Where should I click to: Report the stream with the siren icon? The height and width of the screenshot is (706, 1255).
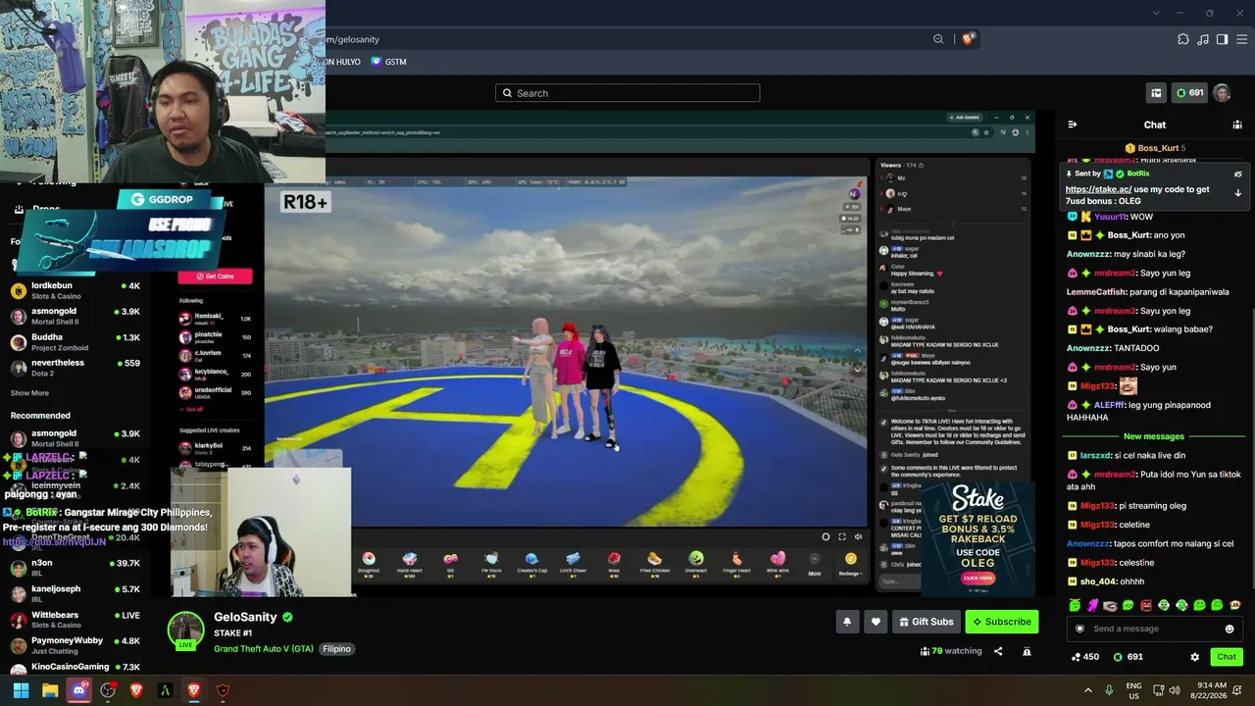click(1027, 651)
